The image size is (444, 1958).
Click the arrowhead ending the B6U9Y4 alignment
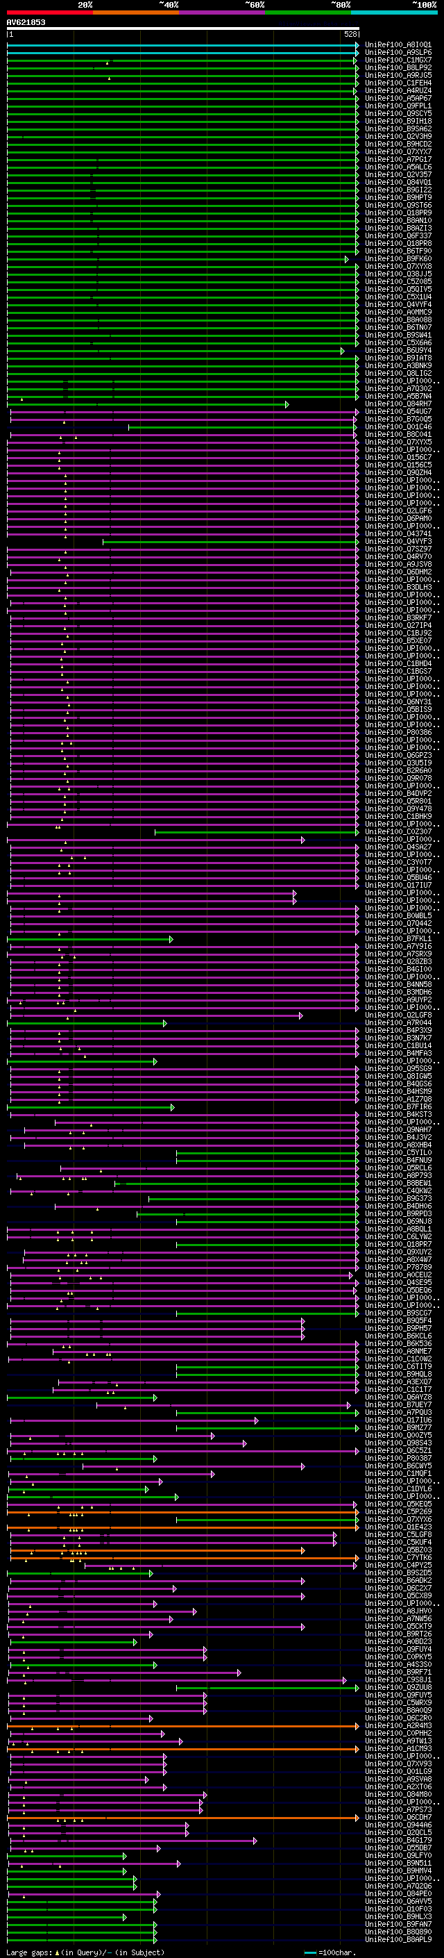point(342,351)
